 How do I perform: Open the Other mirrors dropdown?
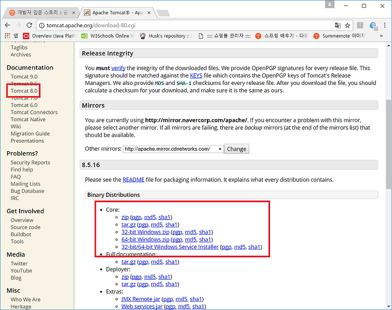pyautogui.click(x=173, y=149)
